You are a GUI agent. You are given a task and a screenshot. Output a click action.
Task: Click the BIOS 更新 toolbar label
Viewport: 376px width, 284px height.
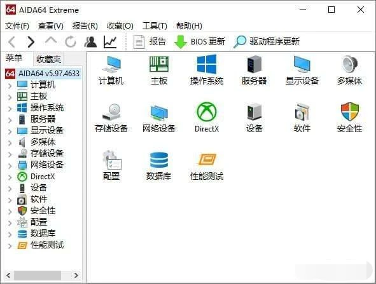pyautogui.click(x=208, y=42)
